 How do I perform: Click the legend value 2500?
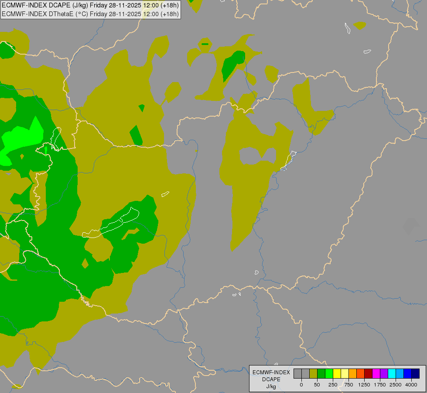tap(396, 385)
